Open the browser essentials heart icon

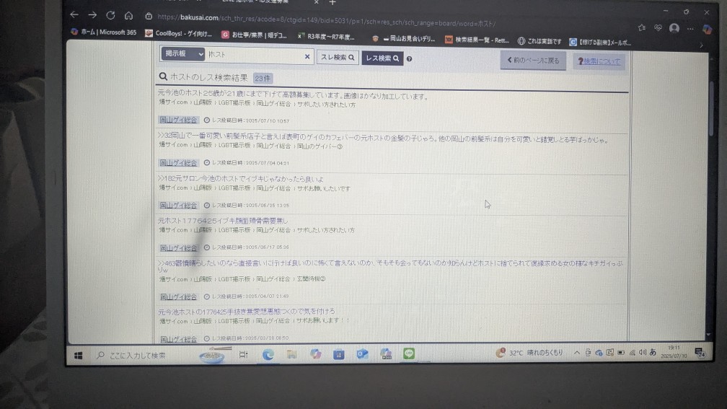pos(658,28)
